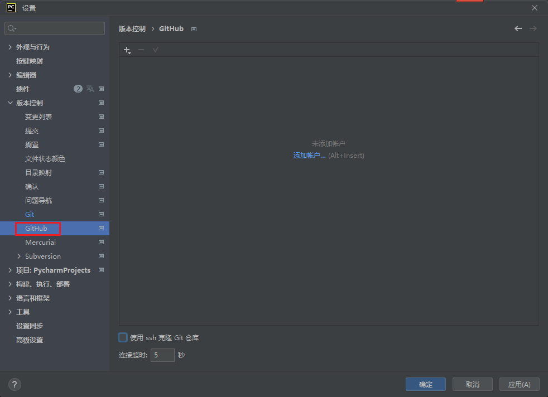Viewport: 548px width, 397px height.
Task: Select the 问题导航 settings item
Action: (x=39, y=201)
